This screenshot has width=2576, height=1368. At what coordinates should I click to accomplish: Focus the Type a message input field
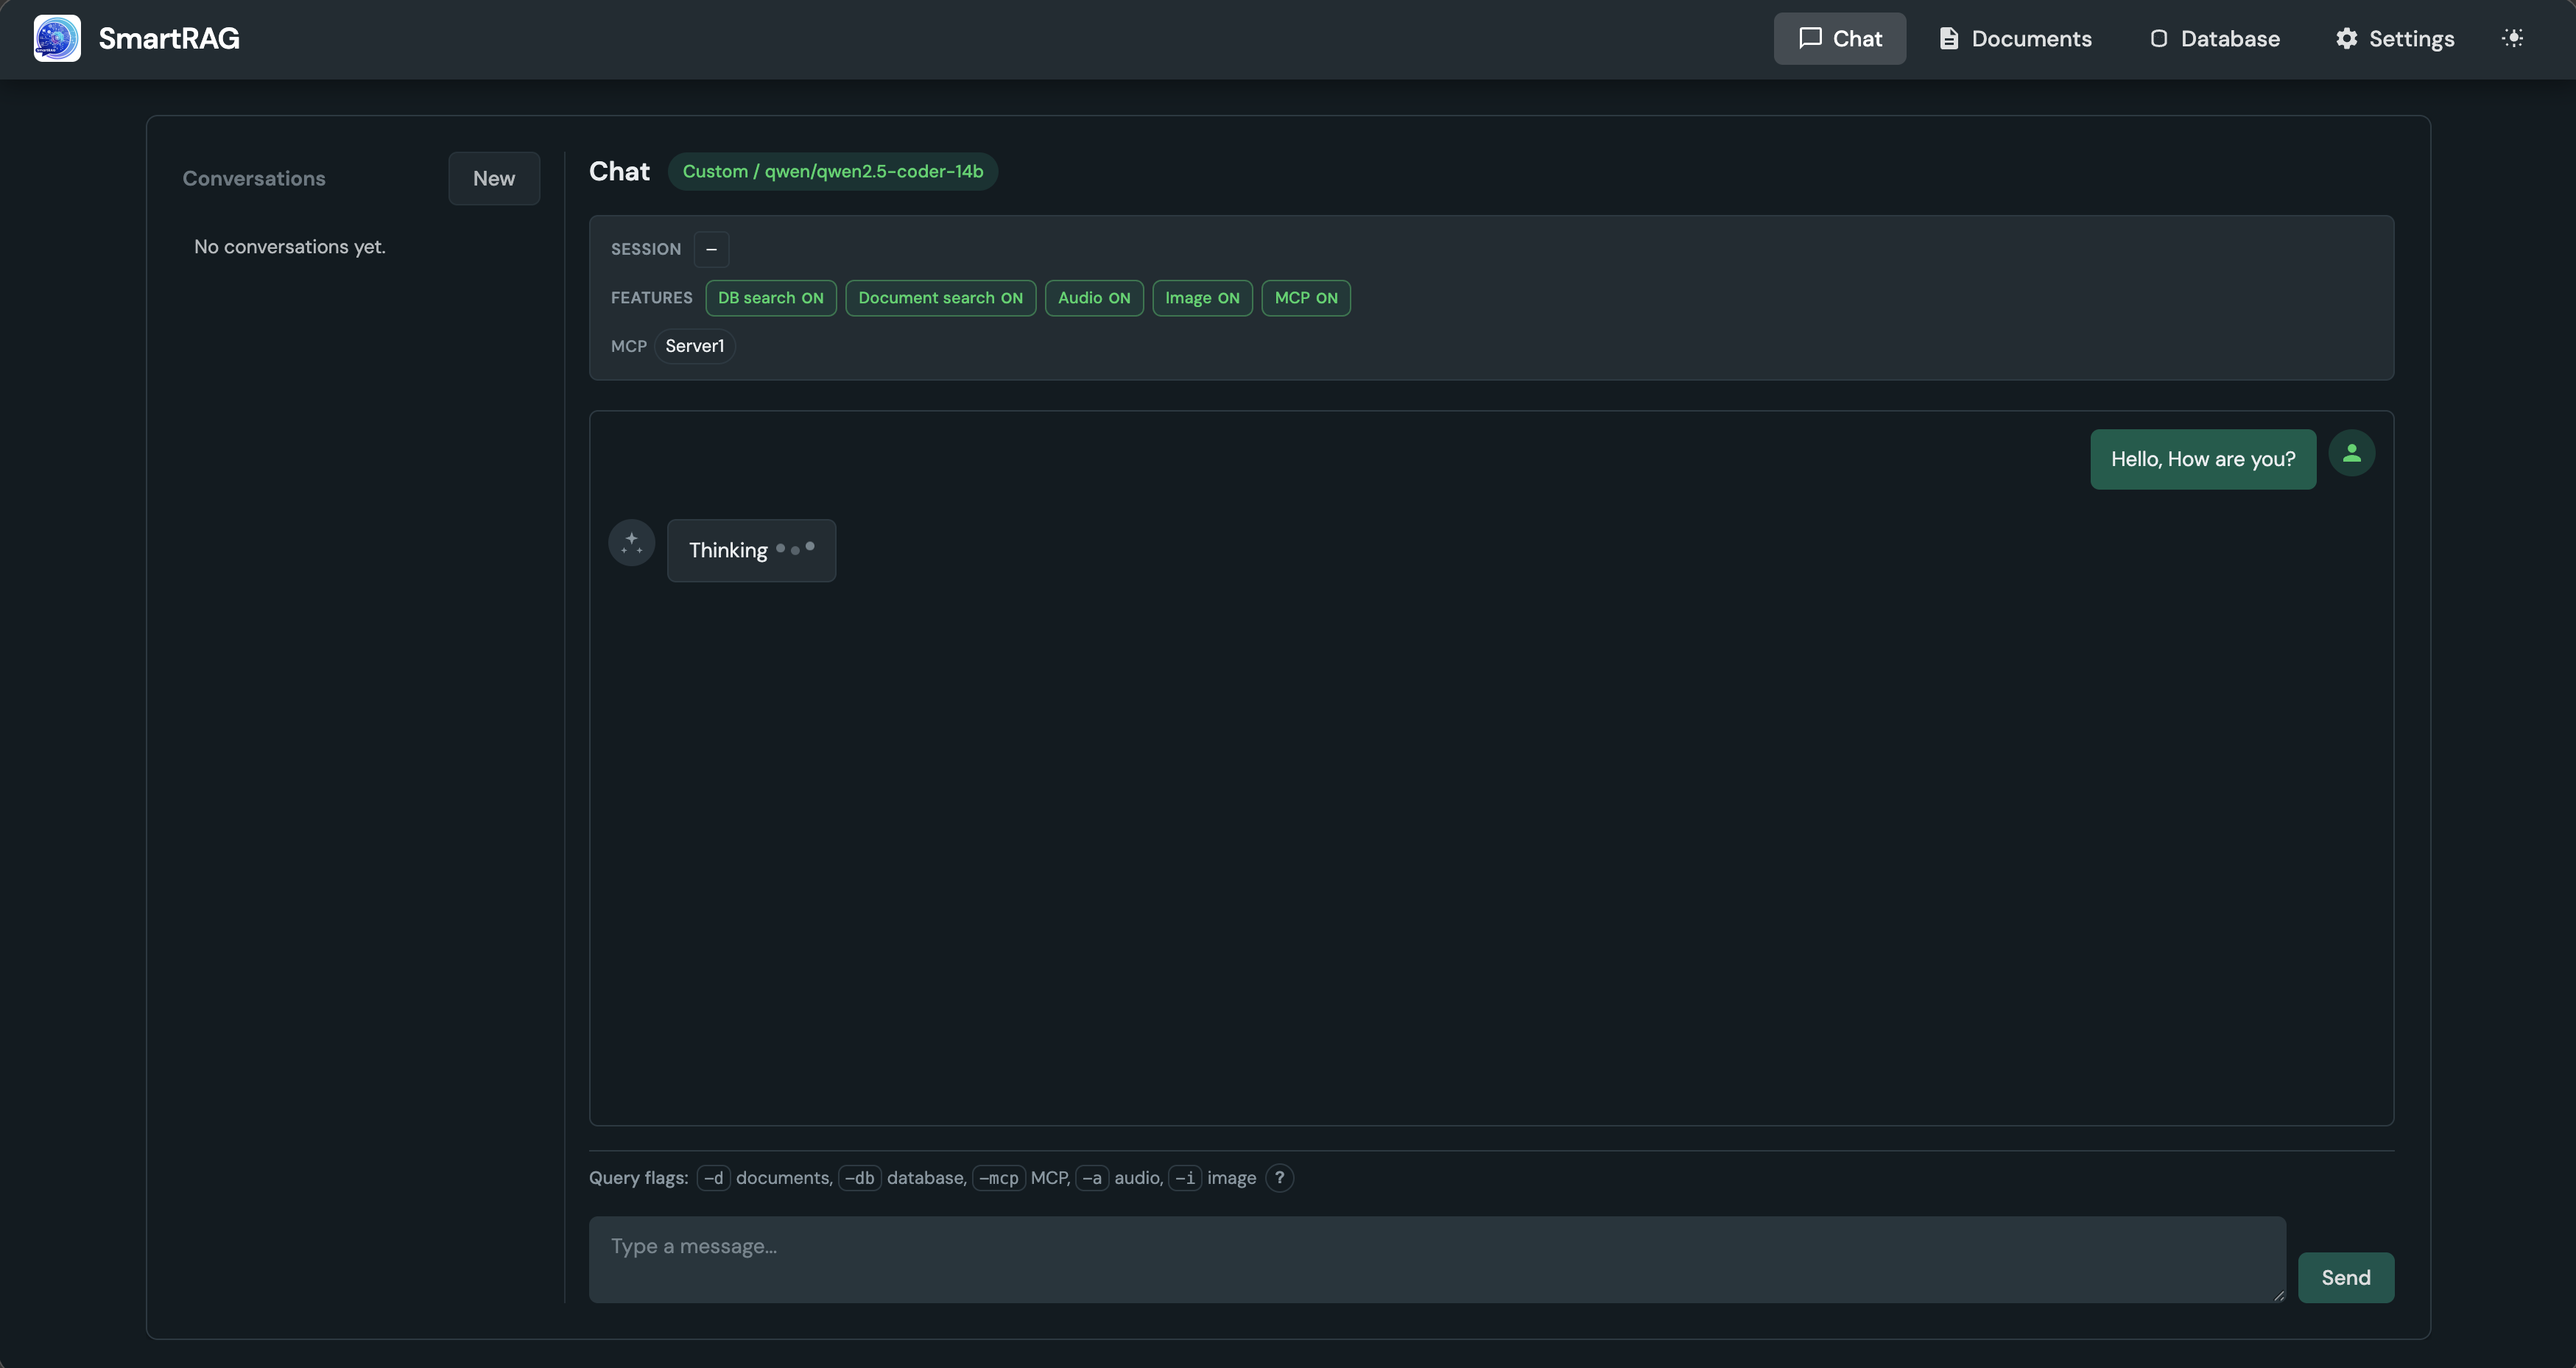(1437, 1259)
